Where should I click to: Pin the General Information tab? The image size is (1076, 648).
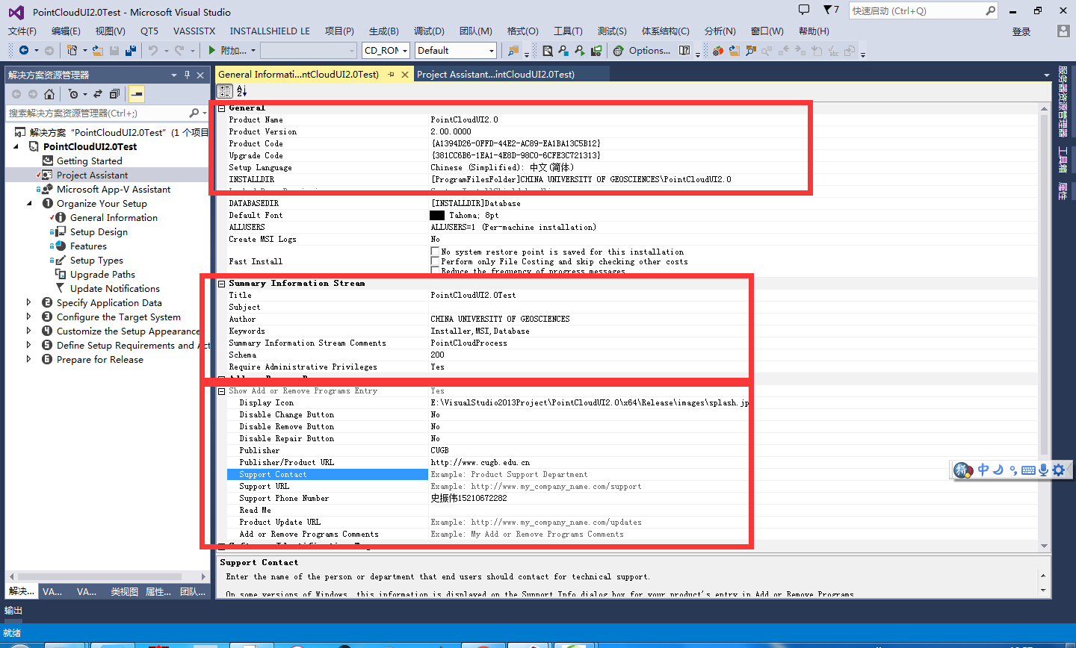pos(391,75)
